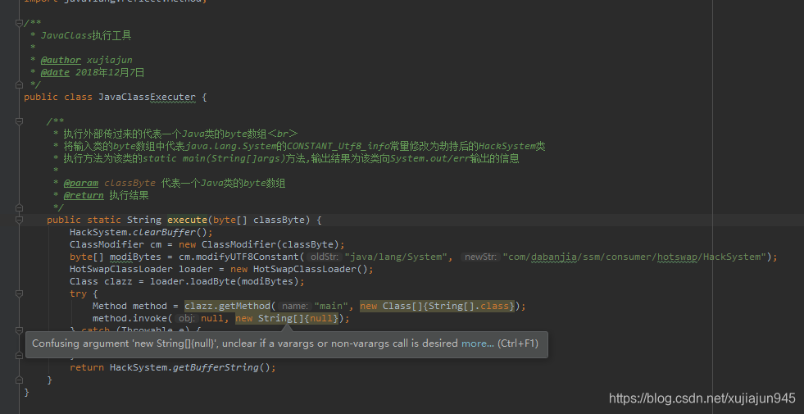Image resolution: width=804 pixels, height=414 pixels.
Task: Click the oldStr: parameter hint
Action: pyautogui.click(x=325, y=257)
